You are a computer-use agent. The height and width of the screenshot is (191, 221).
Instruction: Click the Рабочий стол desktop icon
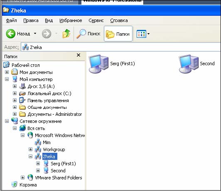(x=6, y=65)
